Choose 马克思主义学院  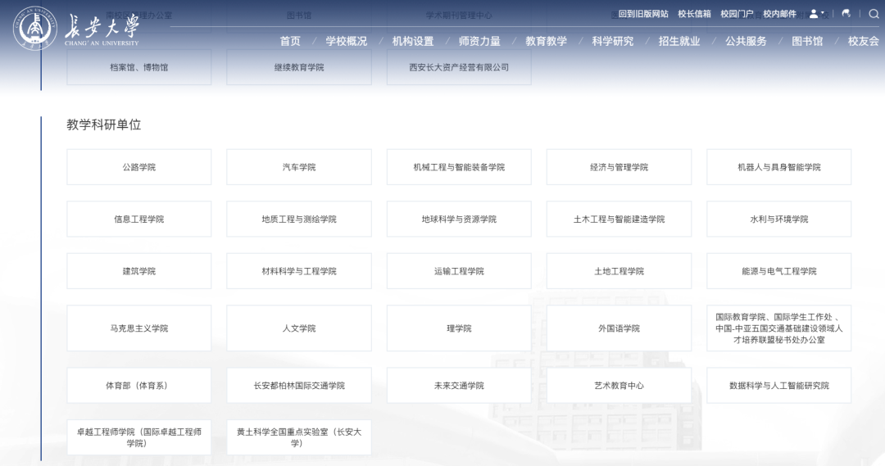[138, 328]
